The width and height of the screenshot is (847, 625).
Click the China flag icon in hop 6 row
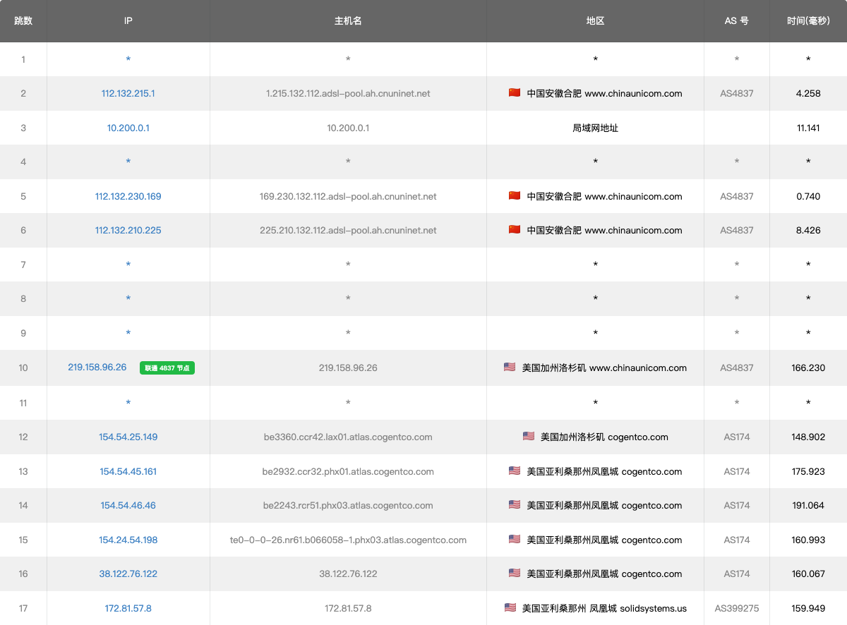tap(515, 230)
